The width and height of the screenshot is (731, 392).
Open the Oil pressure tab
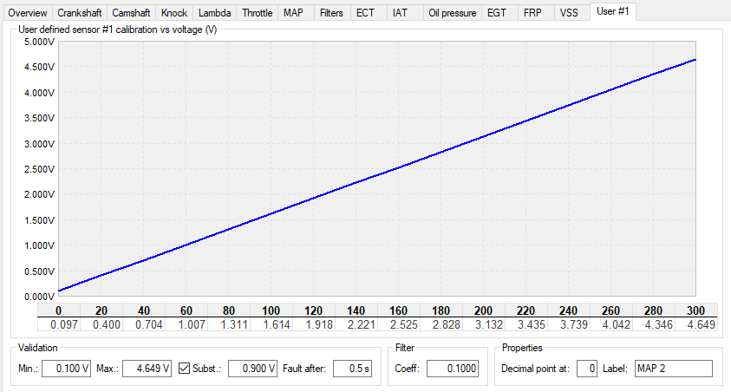452,13
